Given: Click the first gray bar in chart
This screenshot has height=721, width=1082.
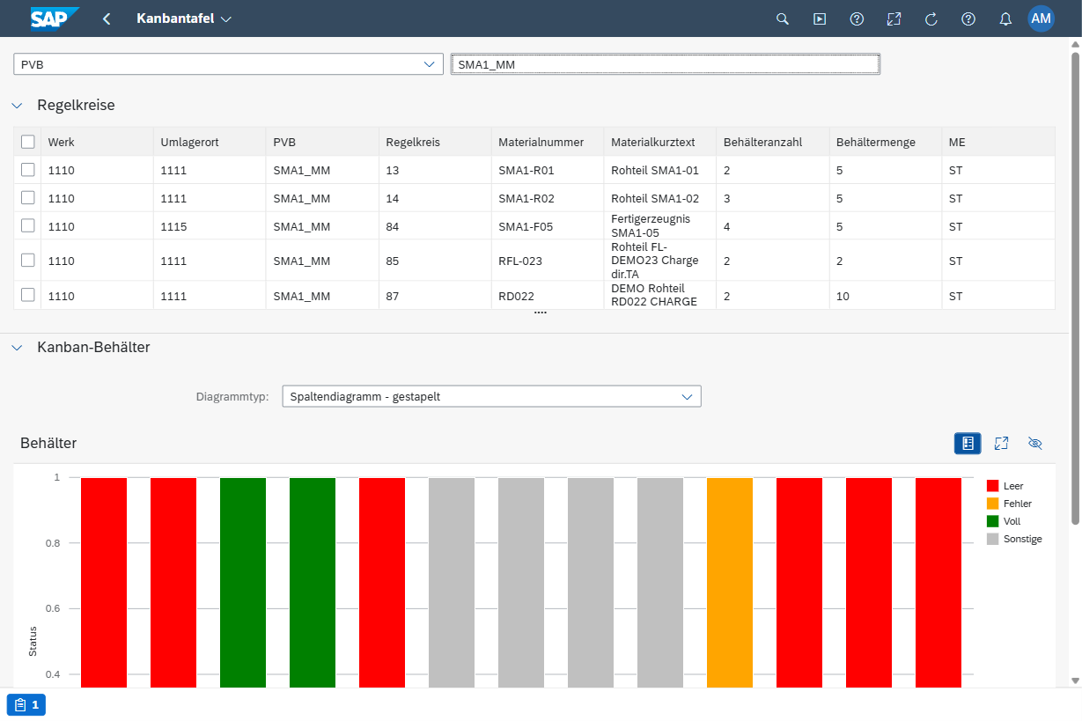Looking at the screenshot, I should (x=452, y=583).
